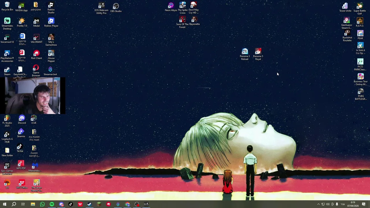The image size is (370, 208).
Task: Select the Streamlabs Desktop icon
Action: coord(7,24)
